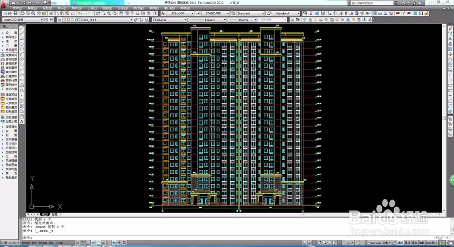The height and width of the screenshot is (247, 454).
Task: Open the ByLayer linetype dropdown
Action: point(207,19)
